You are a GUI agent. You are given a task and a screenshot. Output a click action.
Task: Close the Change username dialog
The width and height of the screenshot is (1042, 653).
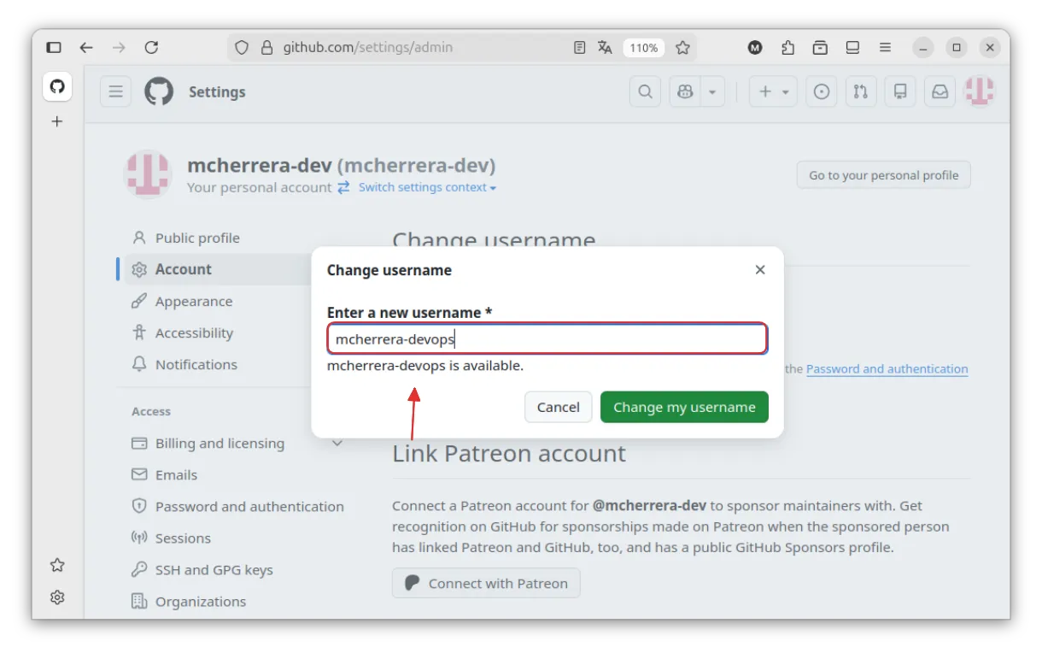[x=760, y=270]
